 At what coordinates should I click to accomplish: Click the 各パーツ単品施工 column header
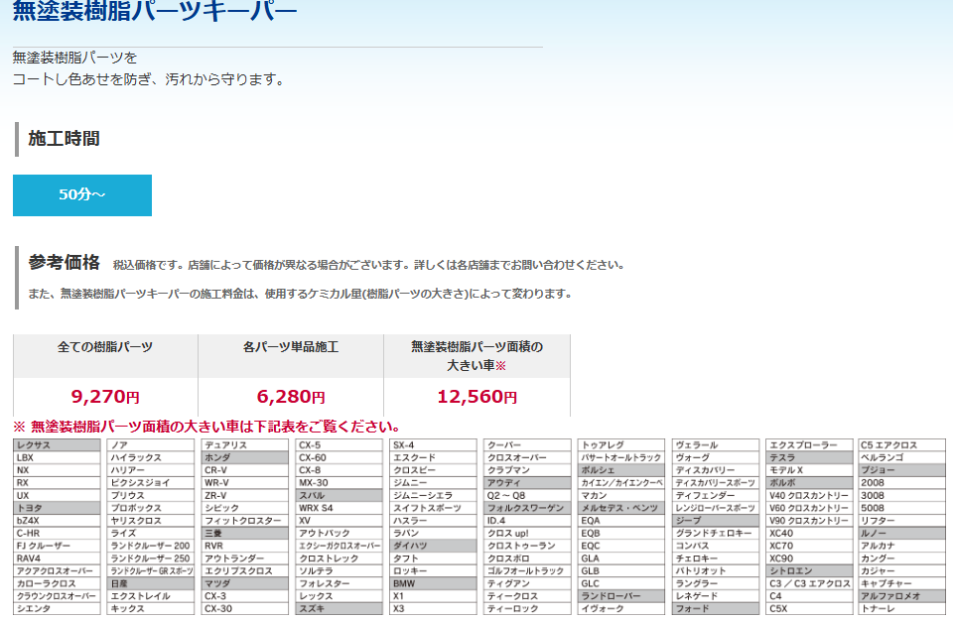point(290,347)
